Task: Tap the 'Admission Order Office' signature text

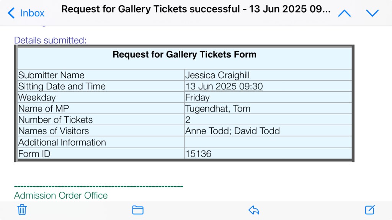Action: pos(61,196)
